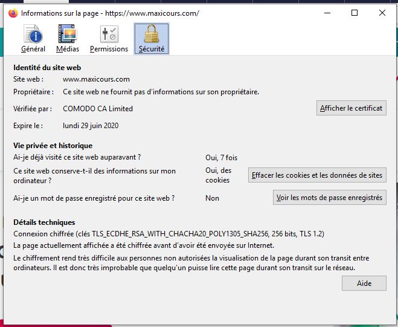The height and width of the screenshot is (327, 398).
Task: Click the 'Expire le :' label
Action: pos(28,126)
